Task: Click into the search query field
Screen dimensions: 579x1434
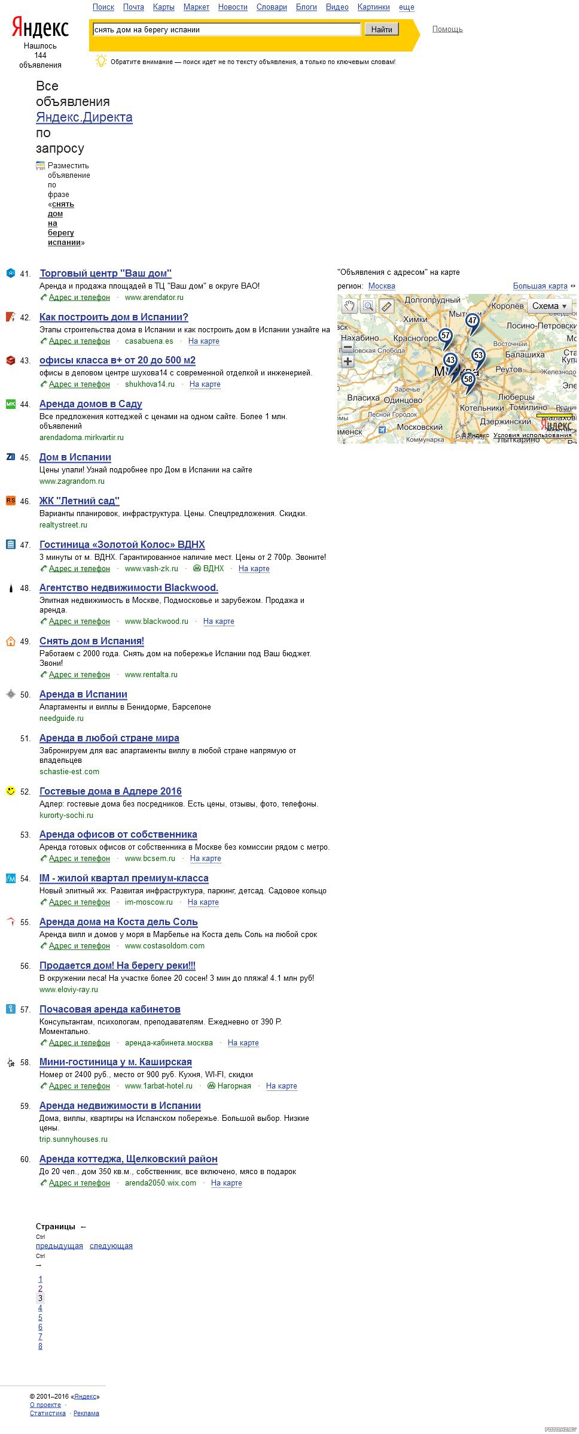Action: 227,29
